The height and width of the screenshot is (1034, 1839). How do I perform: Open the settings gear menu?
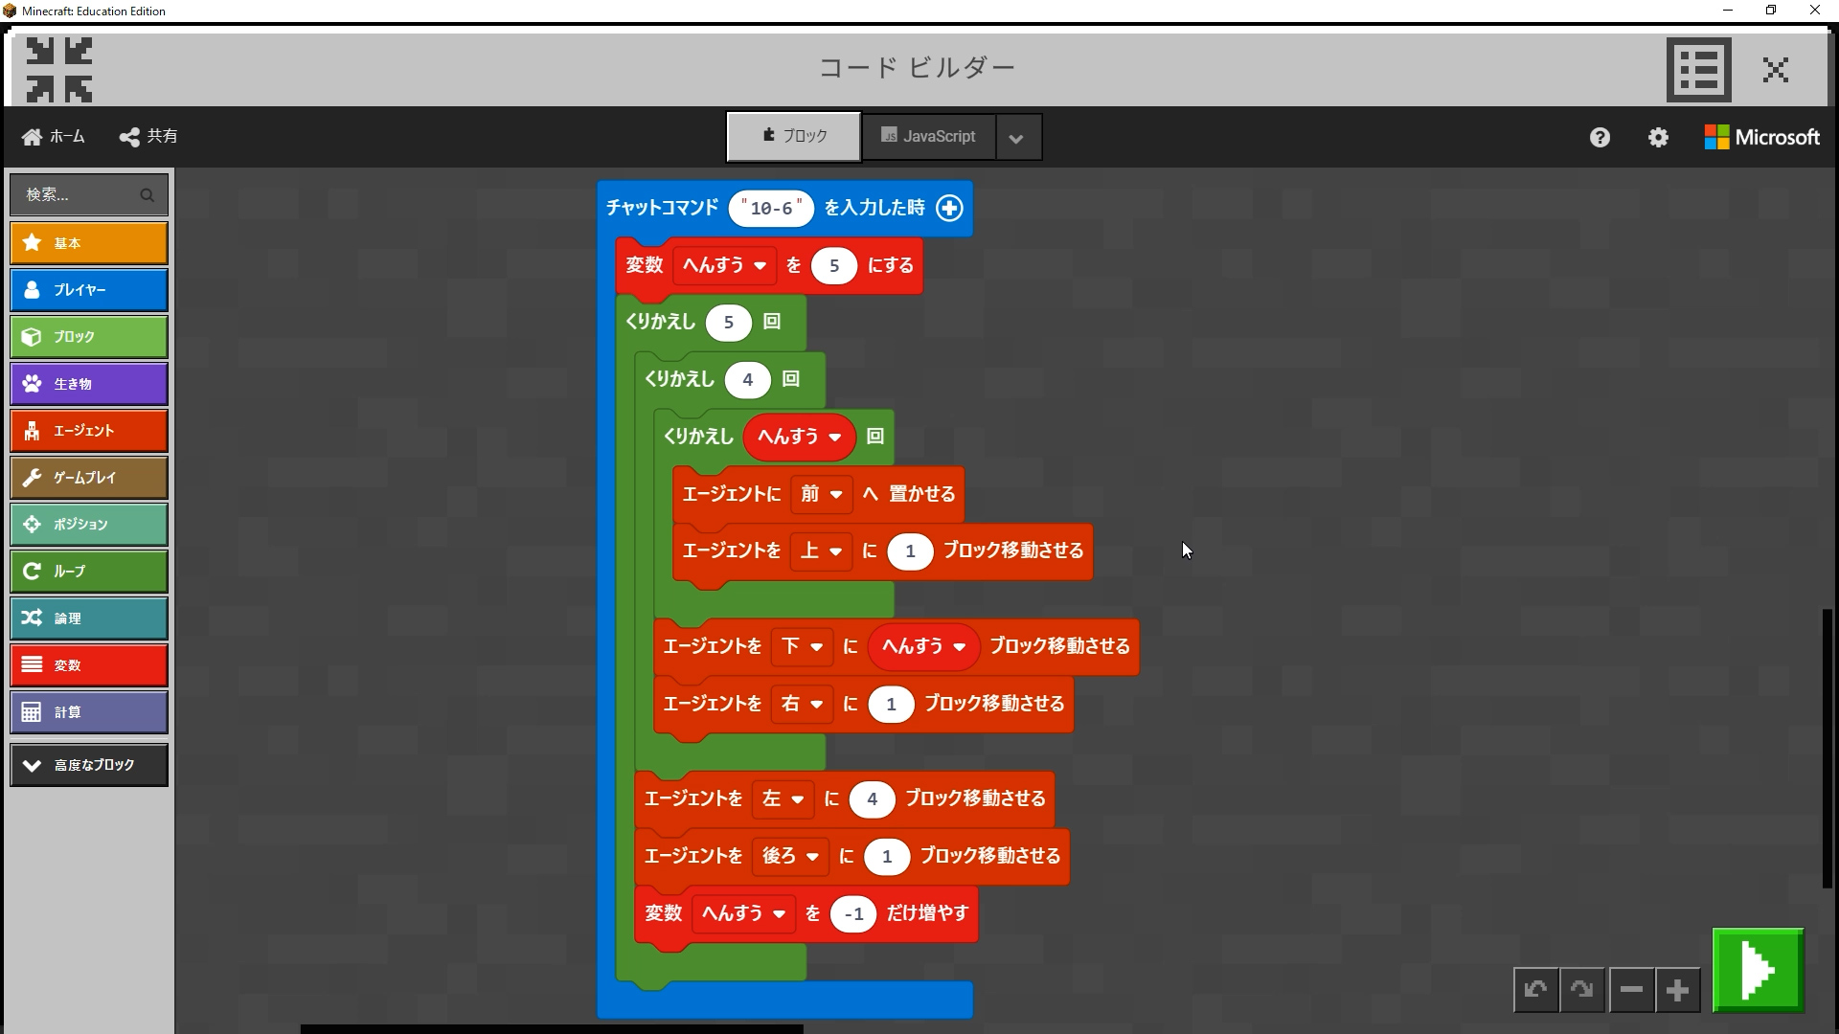coord(1658,137)
